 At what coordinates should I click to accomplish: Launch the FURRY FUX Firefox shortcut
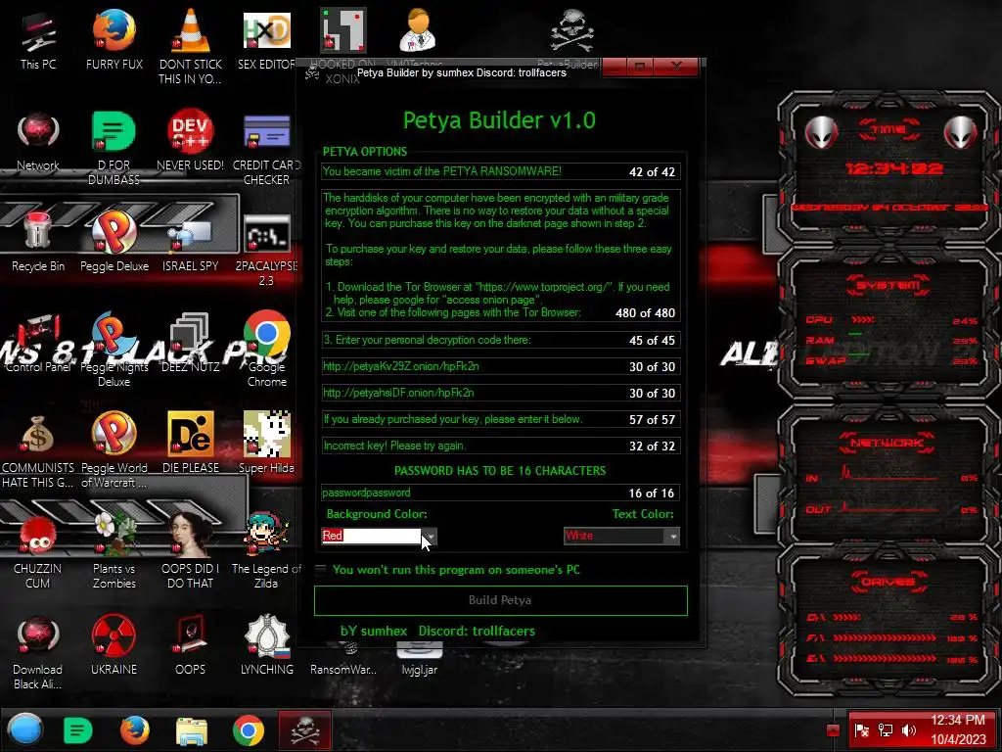pos(114,39)
